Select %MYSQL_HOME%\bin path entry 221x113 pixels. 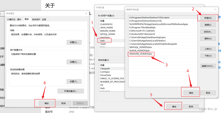tap(163, 47)
